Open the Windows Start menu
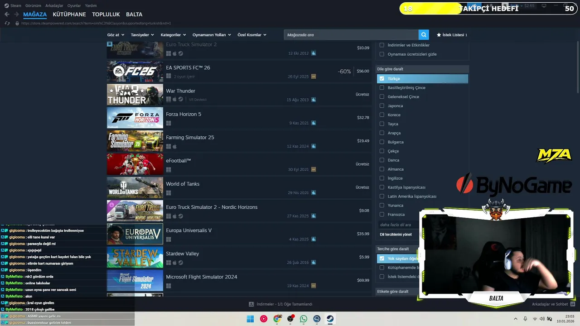Screen dimensions: 580x326 click(x=250, y=319)
